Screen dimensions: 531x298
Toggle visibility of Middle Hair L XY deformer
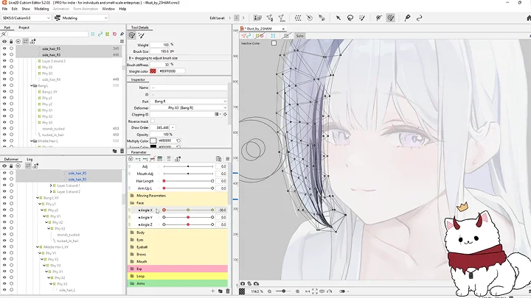tap(4, 247)
